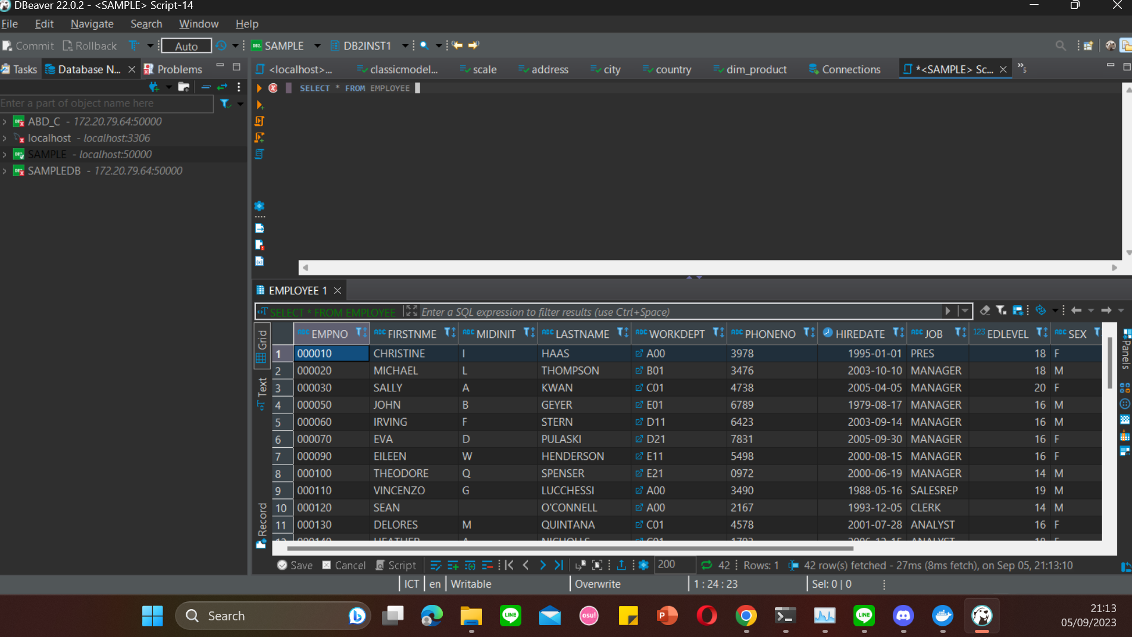Run the Execute SQL script icon in editor gutter

(x=259, y=121)
